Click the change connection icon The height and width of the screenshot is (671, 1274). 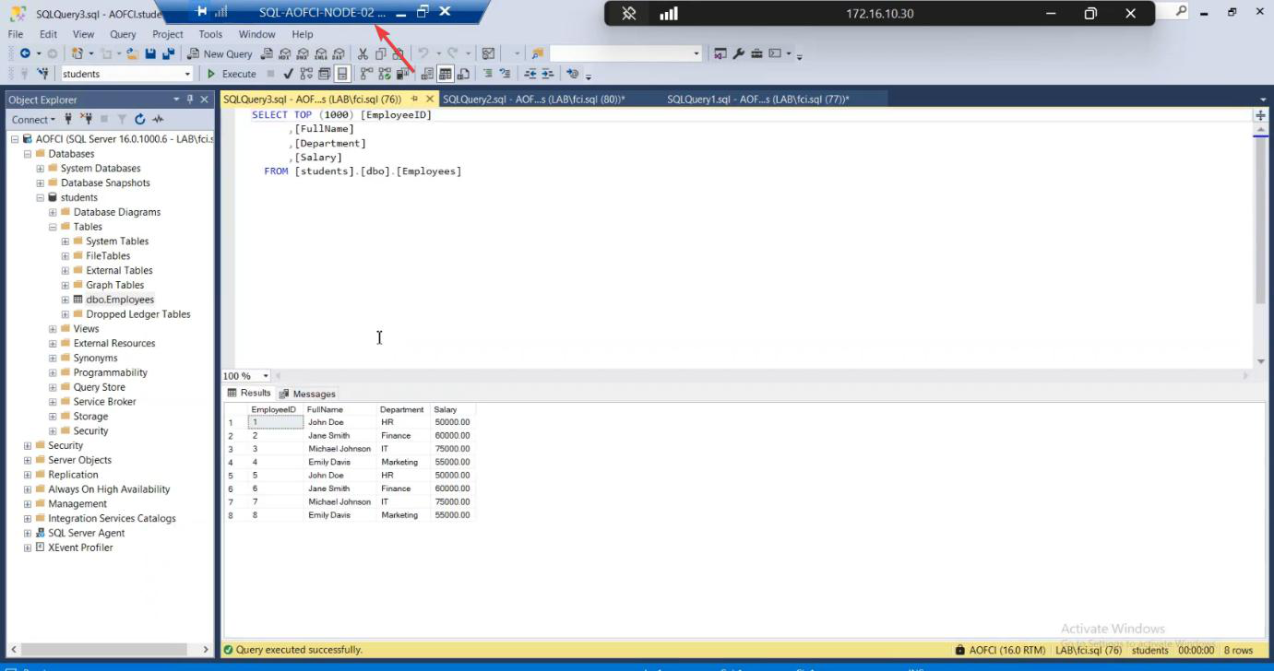click(x=45, y=74)
